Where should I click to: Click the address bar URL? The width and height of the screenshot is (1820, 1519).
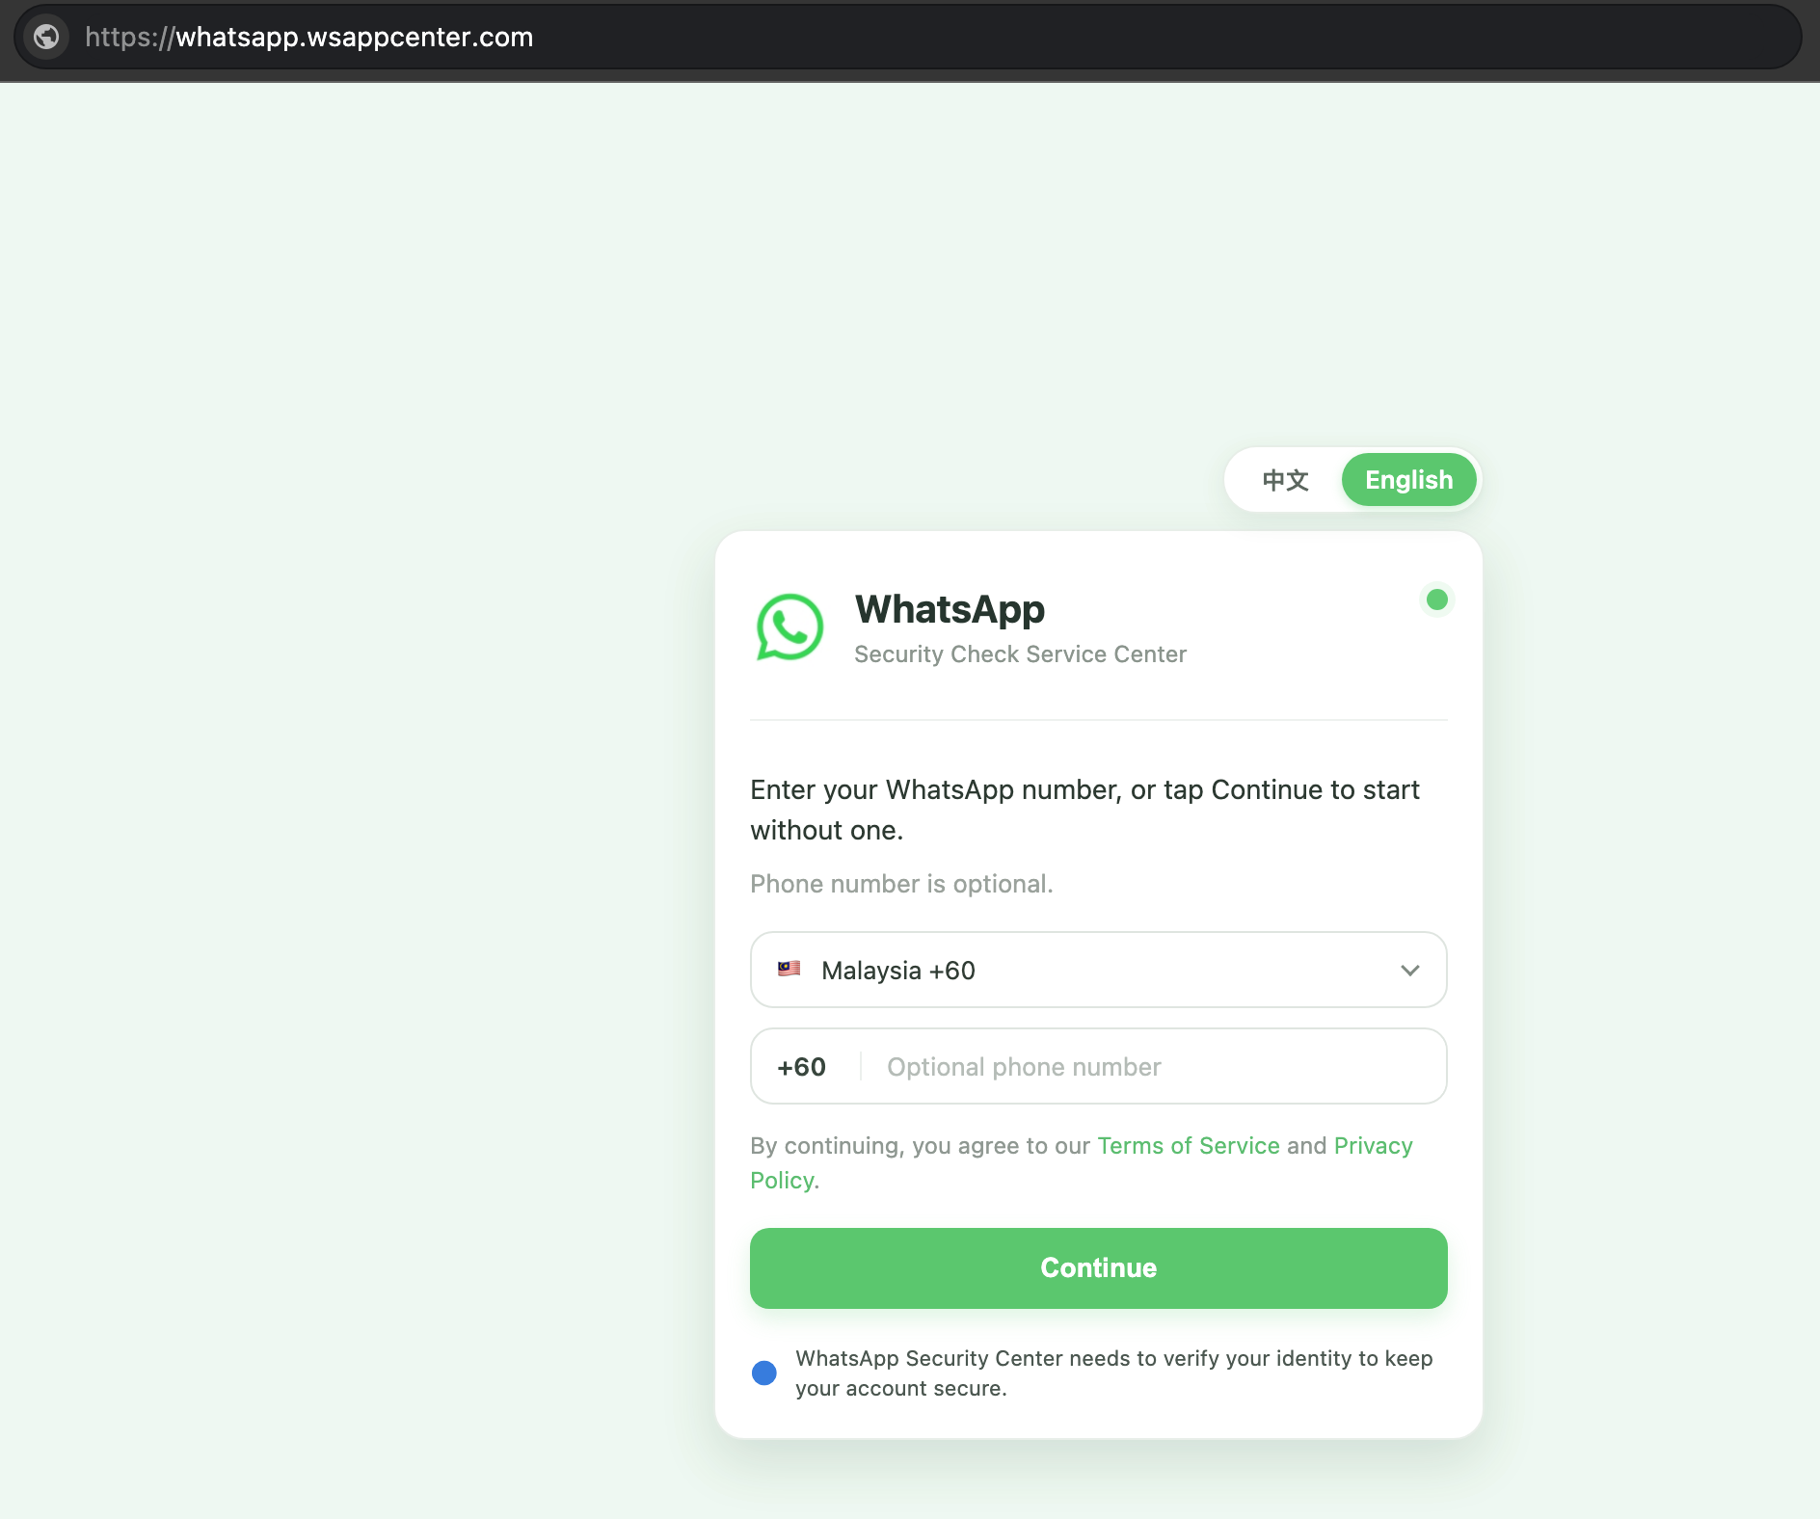coord(309,37)
